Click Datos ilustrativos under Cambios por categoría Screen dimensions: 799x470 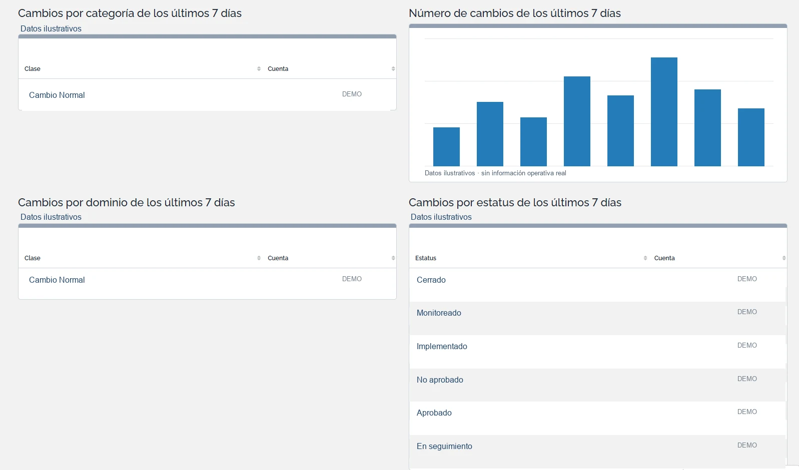point(51,28)
